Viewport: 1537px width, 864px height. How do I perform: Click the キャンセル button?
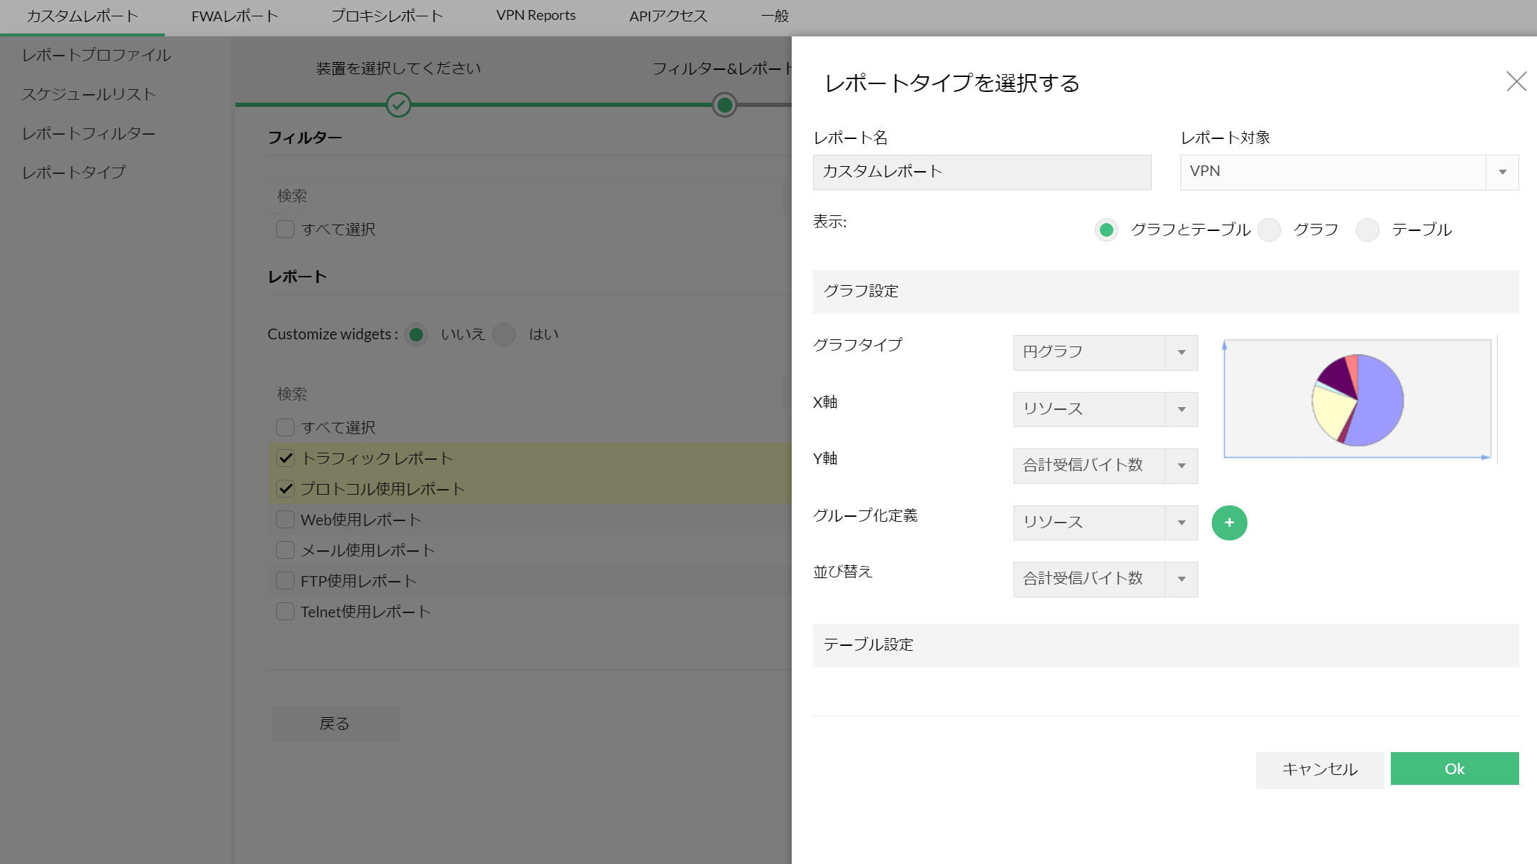pyautogui.click(x=1319, y=769)
